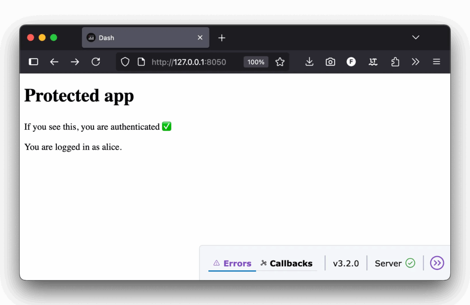Screen dimensions: 470x305
Task: Click the translate extension toolbar icon
Action: click(373, 62)
